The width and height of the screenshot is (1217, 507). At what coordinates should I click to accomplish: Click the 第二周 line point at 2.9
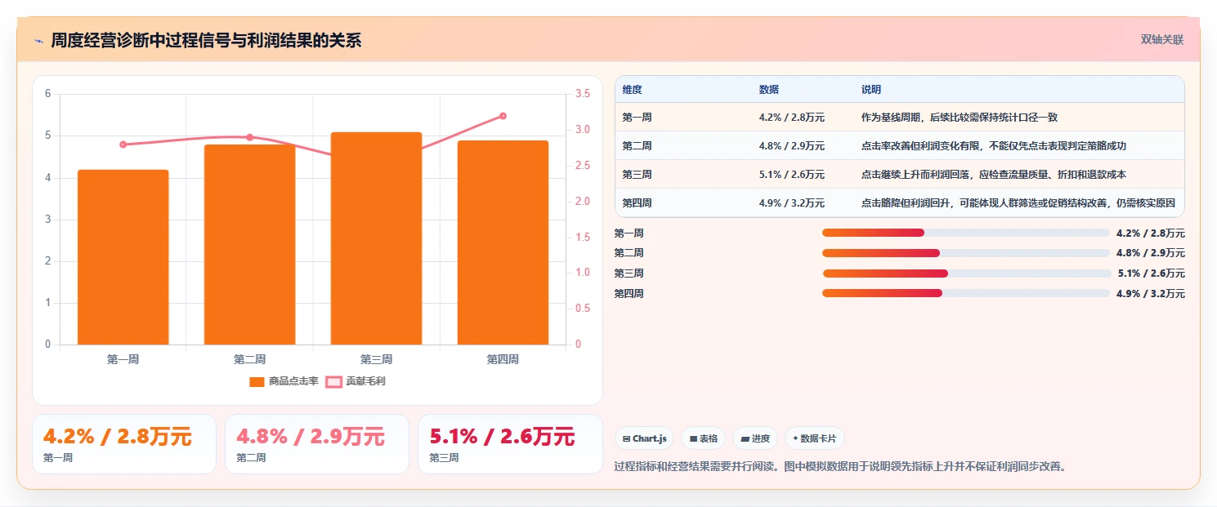[x=250, y=137]
